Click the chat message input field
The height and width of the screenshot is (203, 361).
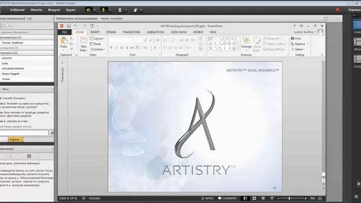[x=24, y=133]
